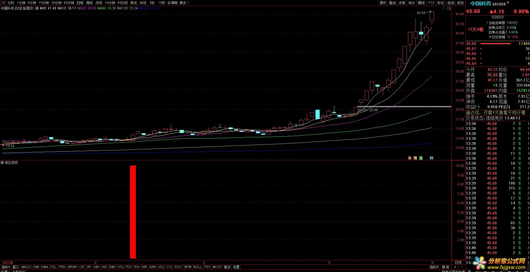Select the 日线 daily period

click(80, 3)
